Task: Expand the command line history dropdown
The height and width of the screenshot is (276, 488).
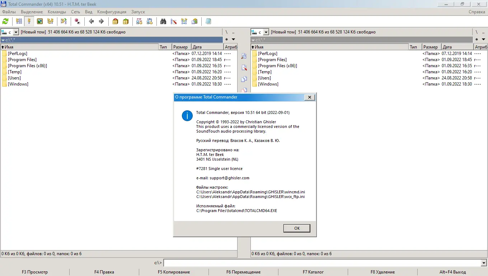Action: [x=483, y=263]
